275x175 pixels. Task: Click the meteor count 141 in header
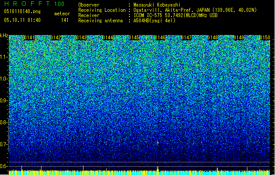coord(65,20)
